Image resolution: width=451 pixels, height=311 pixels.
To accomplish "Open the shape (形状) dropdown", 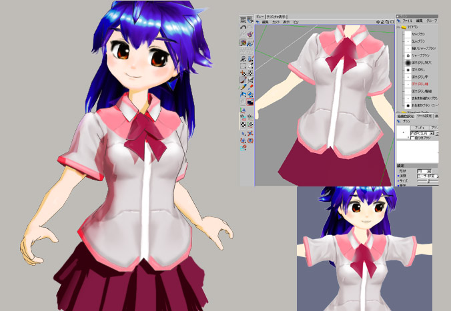I will pos(424,171).
